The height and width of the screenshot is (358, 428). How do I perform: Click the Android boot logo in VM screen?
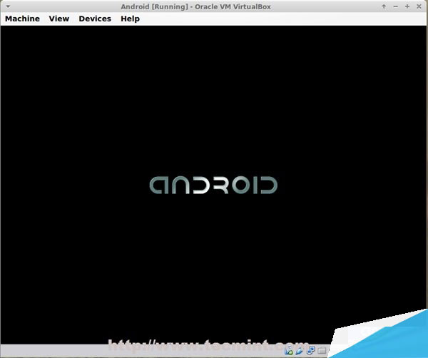(213, 185)
